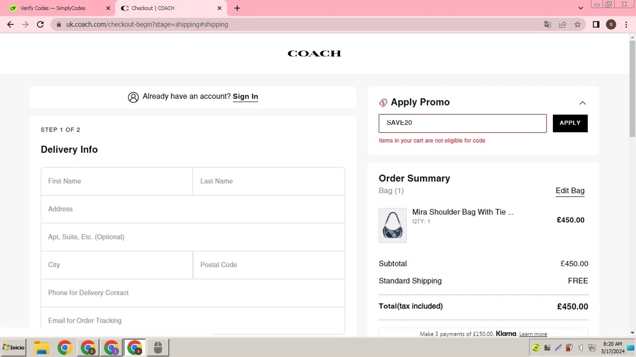The height and width of the screenshot is (357, 636).
Task: Go back with browser back arrow
Action: click(x=11, y=25)
